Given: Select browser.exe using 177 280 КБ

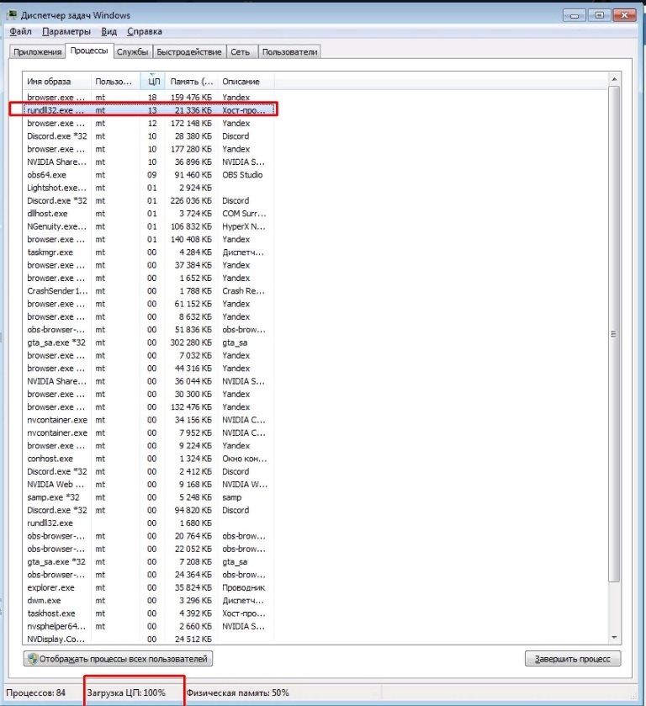Looking at the screenshot, I should point(149,149).
